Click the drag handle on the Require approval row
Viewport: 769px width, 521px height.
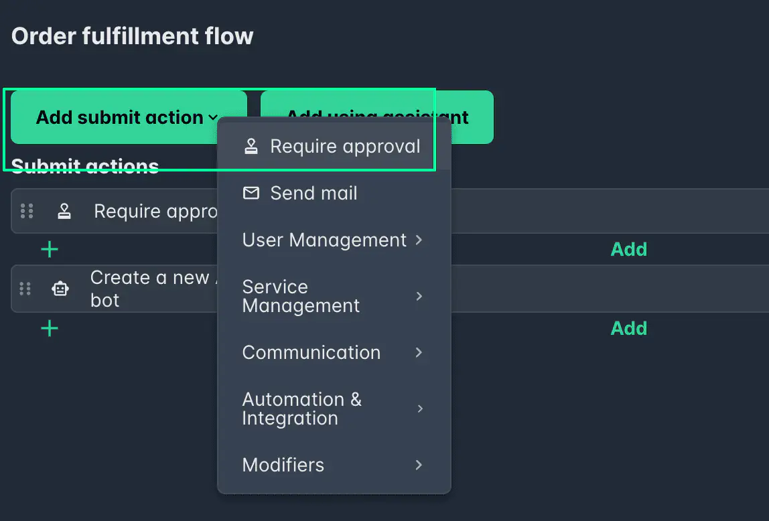(x=27, y=211)
